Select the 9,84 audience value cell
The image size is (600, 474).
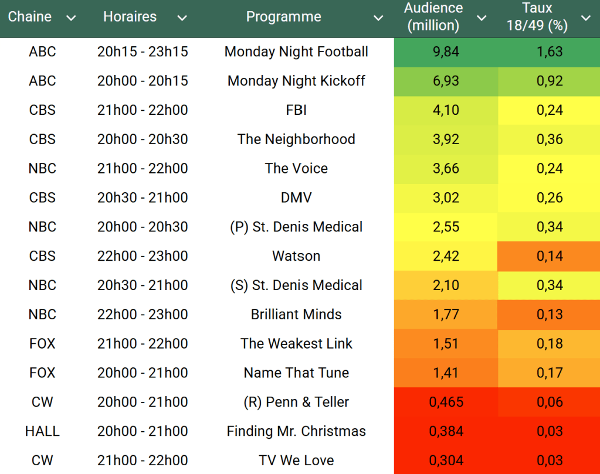[x=446, y=52]
